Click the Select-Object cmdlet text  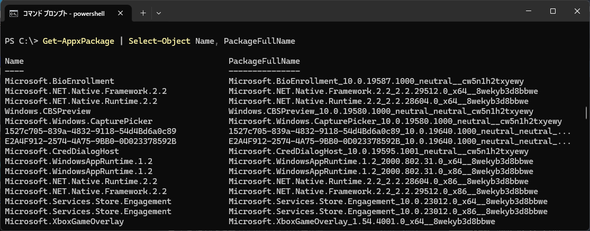[159, 41]
